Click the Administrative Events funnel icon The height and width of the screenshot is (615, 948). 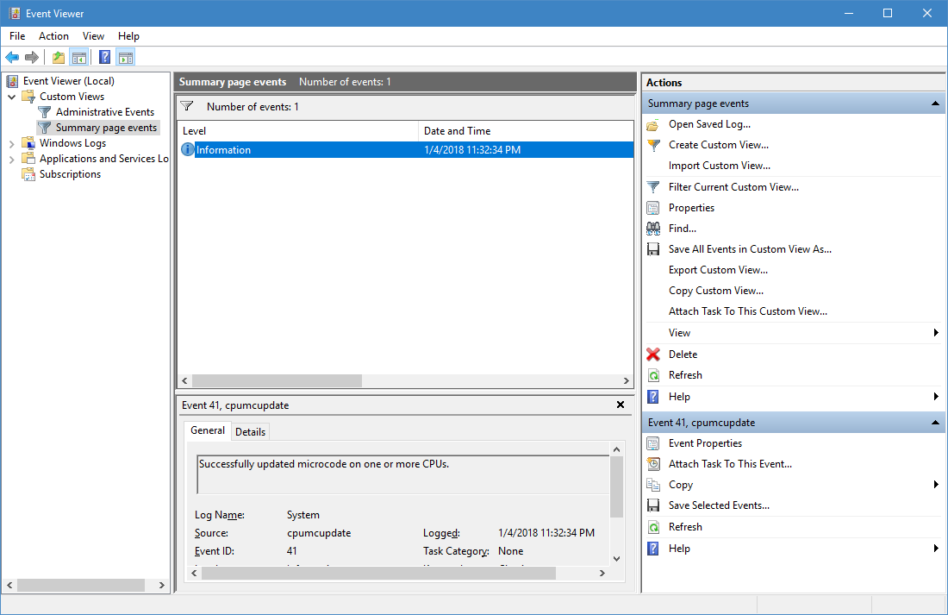44,112
